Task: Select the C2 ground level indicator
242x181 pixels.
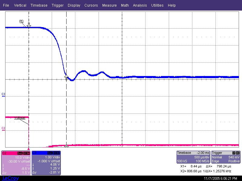Action: coord(3,129)
